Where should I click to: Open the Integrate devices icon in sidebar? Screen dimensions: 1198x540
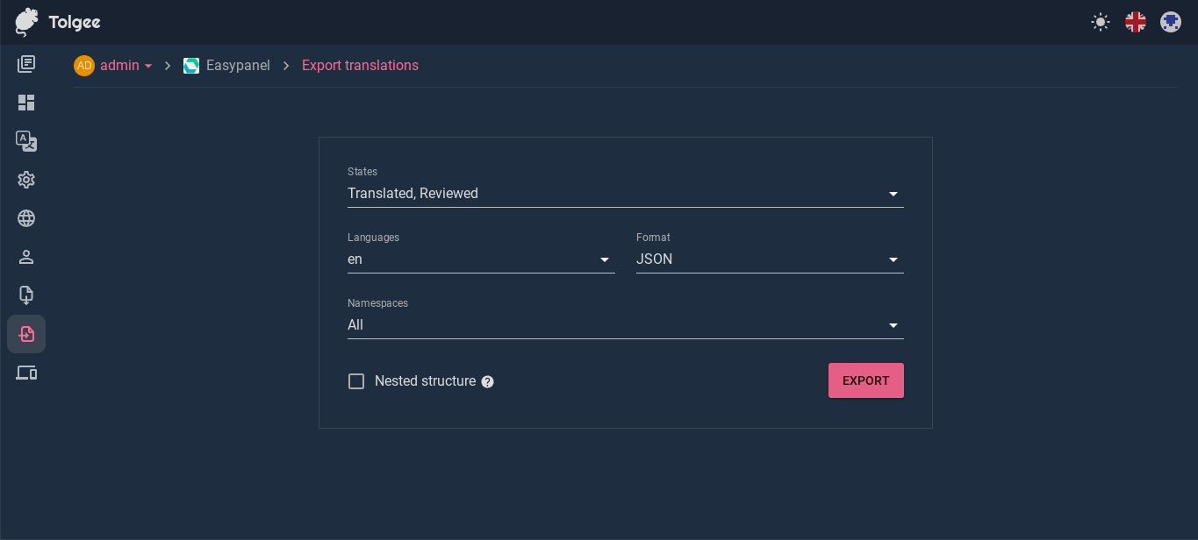click(x=26, y=373)
